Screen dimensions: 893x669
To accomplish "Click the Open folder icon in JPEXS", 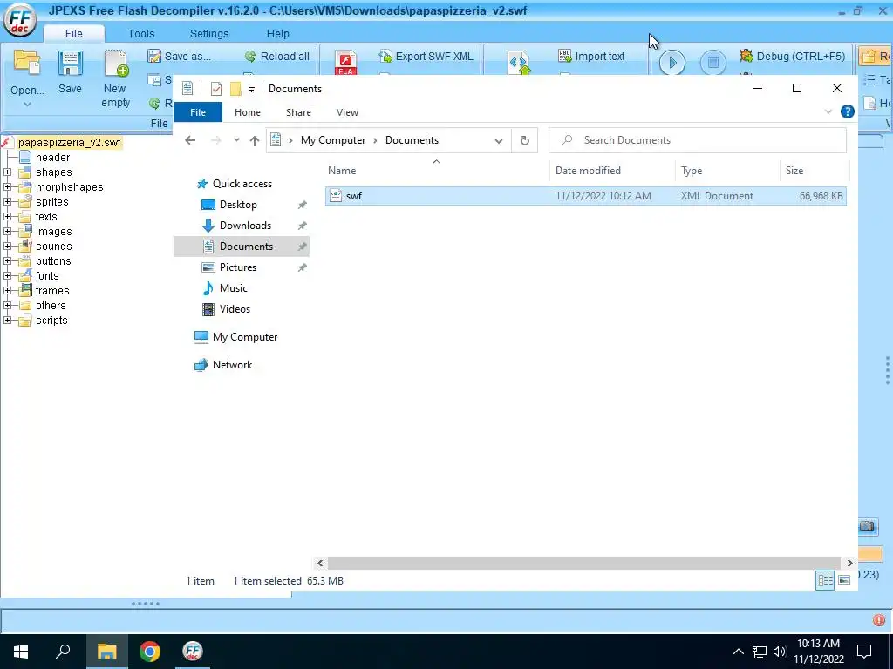I will click(x=27, y=64).
